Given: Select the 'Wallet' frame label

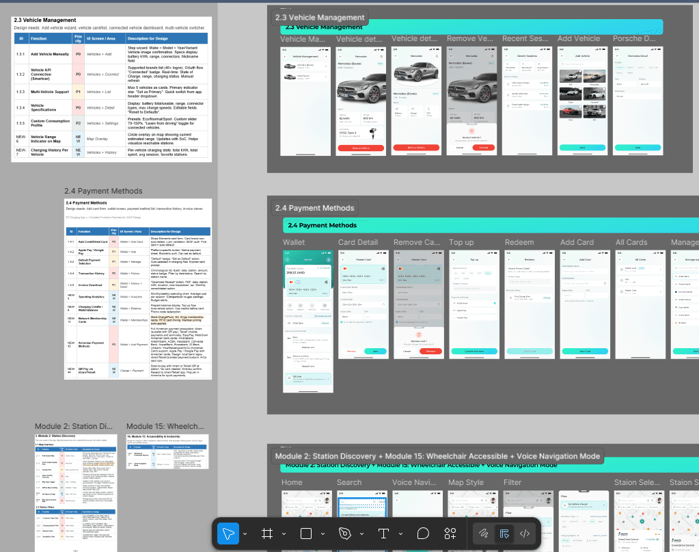Looking at the screenshot, I should 294,242.
